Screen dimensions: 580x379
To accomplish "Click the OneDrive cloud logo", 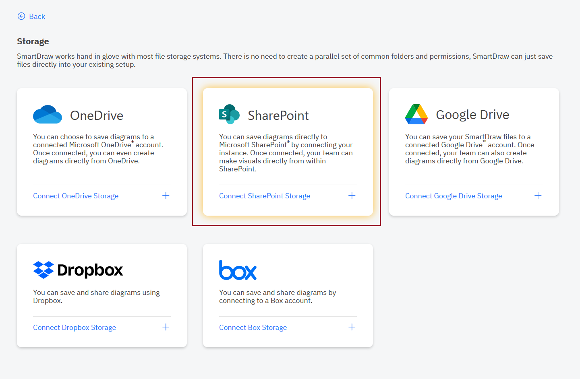I will [x=47, y=114].
